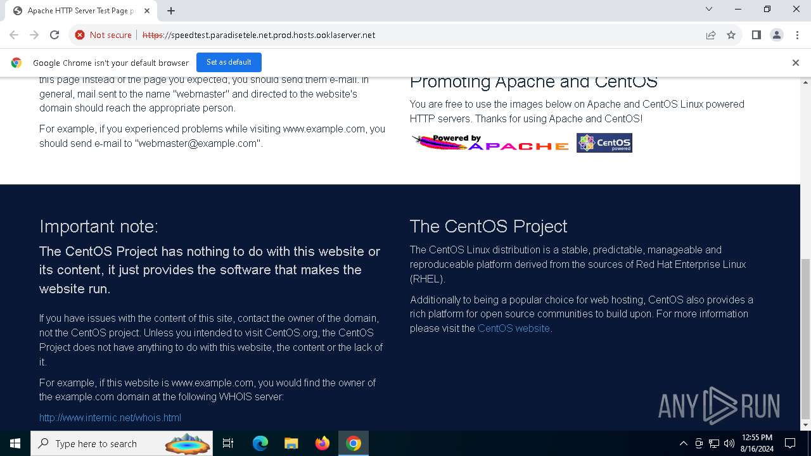Click the Powered by Apache logo
This screenshot has width=811, height=456.
[490, 142]
